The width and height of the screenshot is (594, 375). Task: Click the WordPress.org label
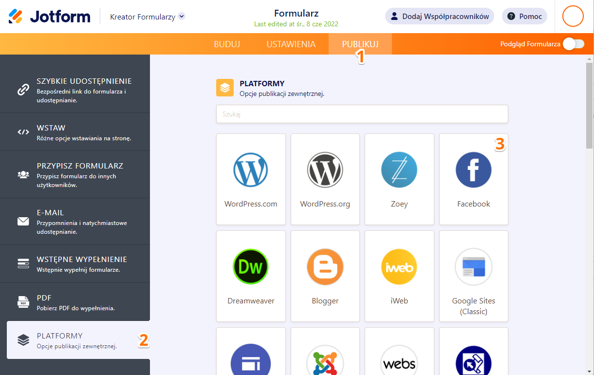click(325, 204)
